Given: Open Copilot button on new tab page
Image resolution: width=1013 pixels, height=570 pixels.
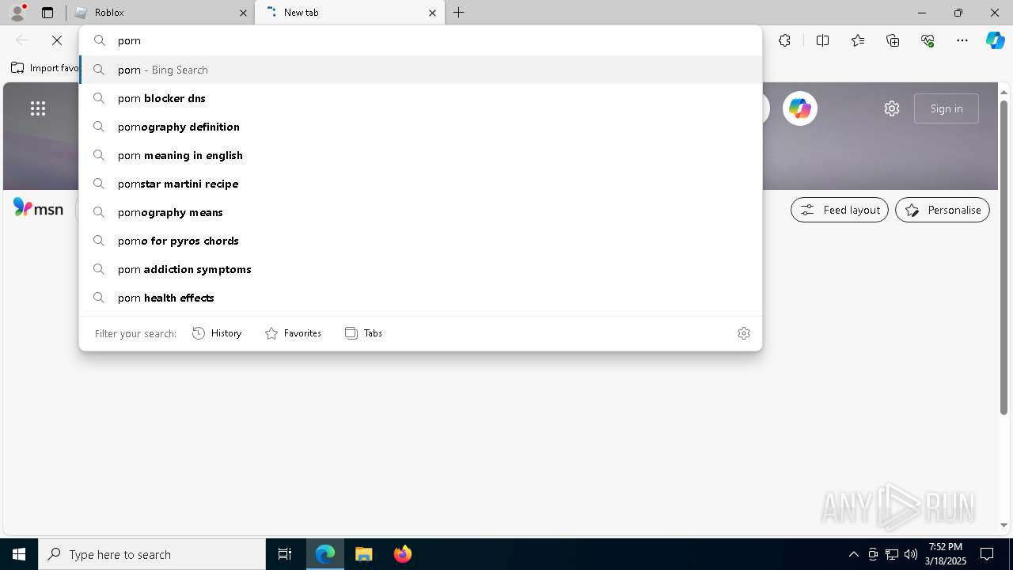Looking at the screenshot, I should pyautogui.click(x=800, y=108).
